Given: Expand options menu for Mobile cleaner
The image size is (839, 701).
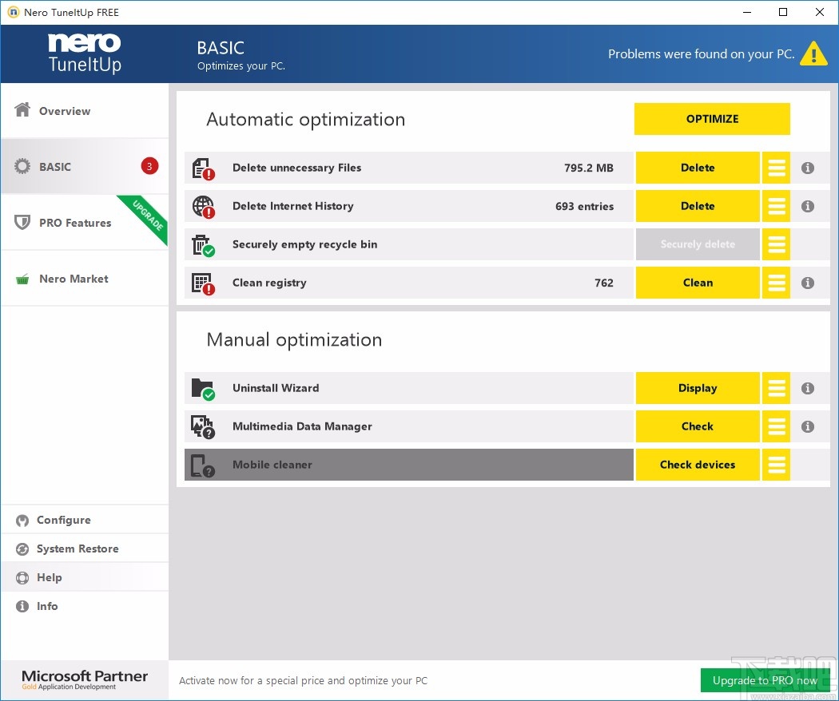Looking at the screenshot, I should [777, 465].
